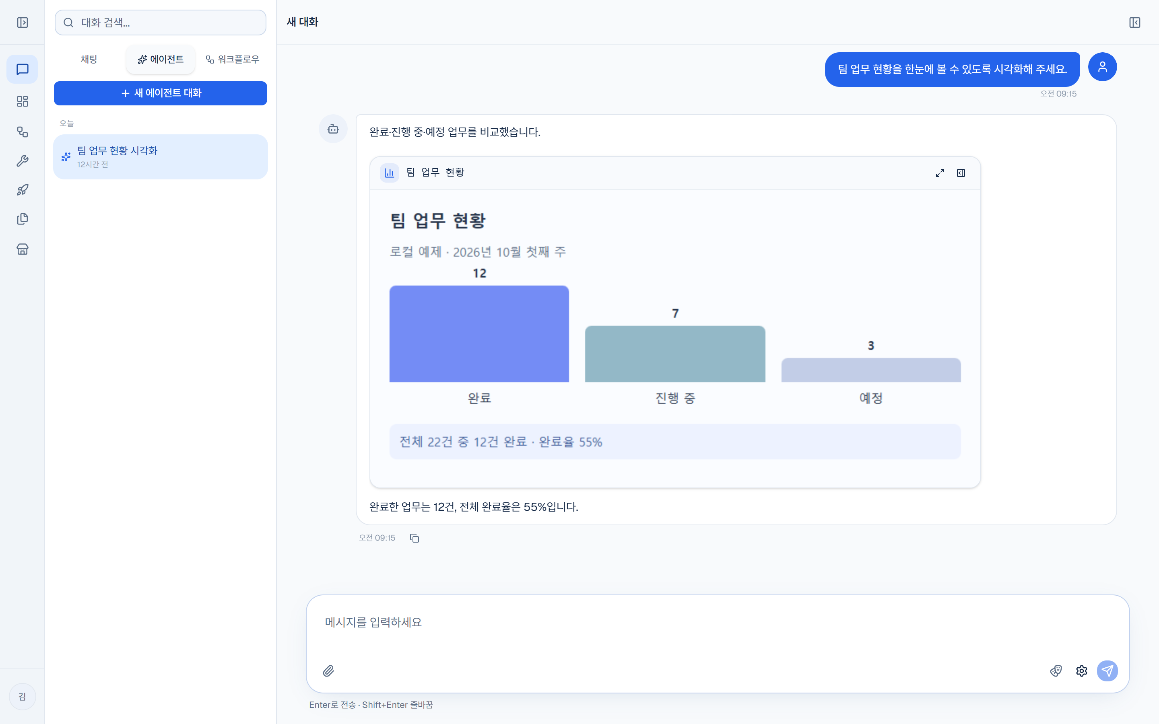Click the user message bubble text
Image resolution: width=1159 pixels, height=724 pixels.
(952, 70)
